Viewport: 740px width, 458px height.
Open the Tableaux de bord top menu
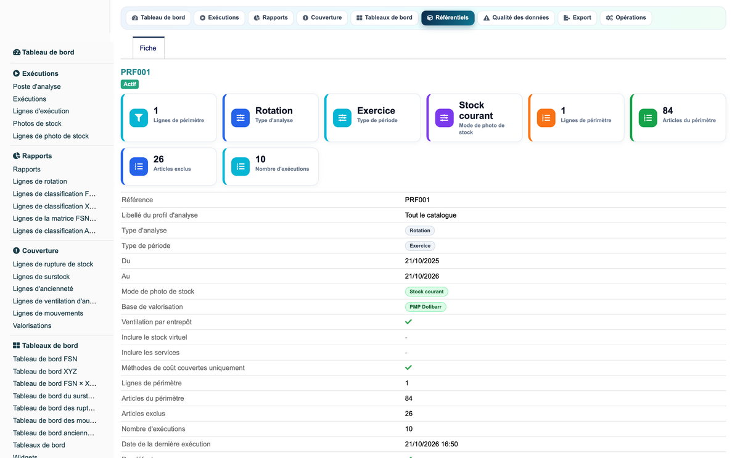click(x=384, y=18)
